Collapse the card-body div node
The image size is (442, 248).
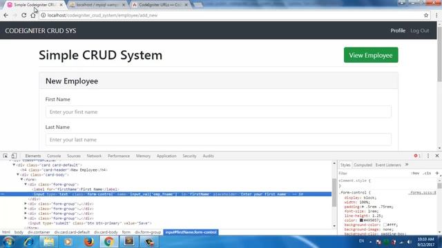coord(18,174)
